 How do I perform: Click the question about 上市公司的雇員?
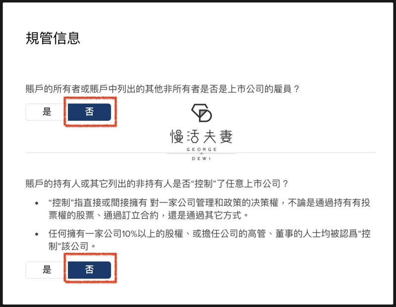coord(162,89)
